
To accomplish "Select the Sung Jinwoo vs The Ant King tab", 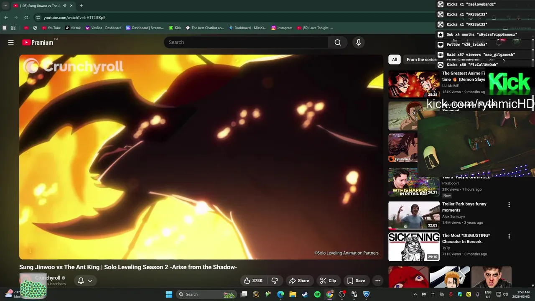I will 43,5.
